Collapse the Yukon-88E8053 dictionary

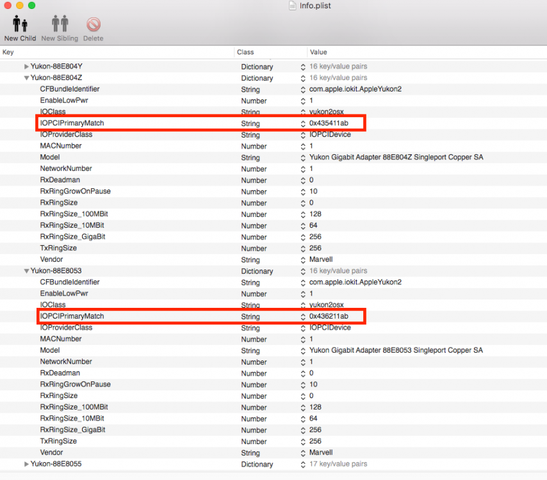pyautogui.click(x=26, y=271)
